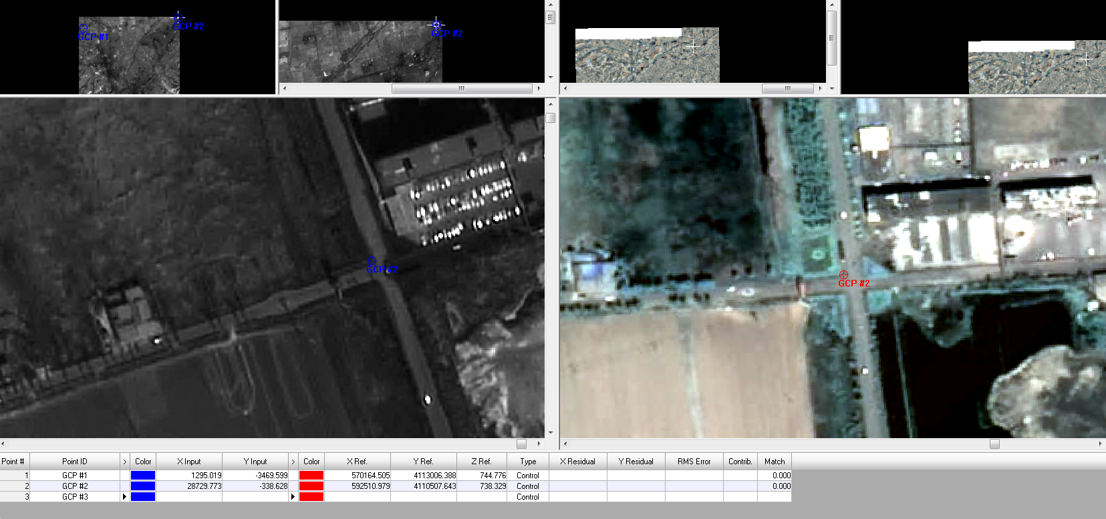The image size is (1106, 519).
Task: Click the red reference color swatch for GCP #1
Action: tap(311, 476)
